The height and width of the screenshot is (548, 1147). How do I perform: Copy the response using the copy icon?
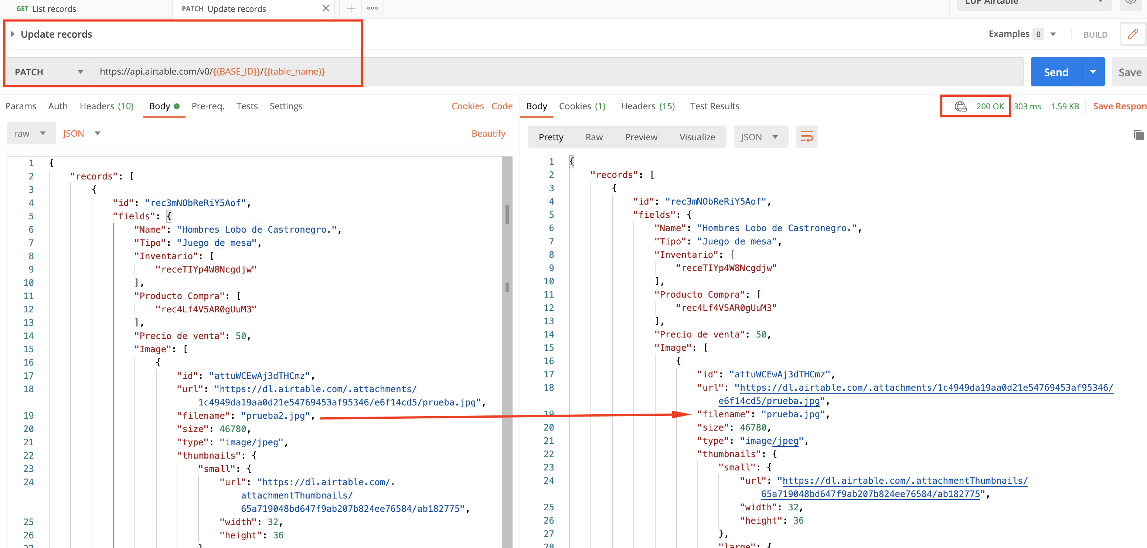coord(1138,135)
